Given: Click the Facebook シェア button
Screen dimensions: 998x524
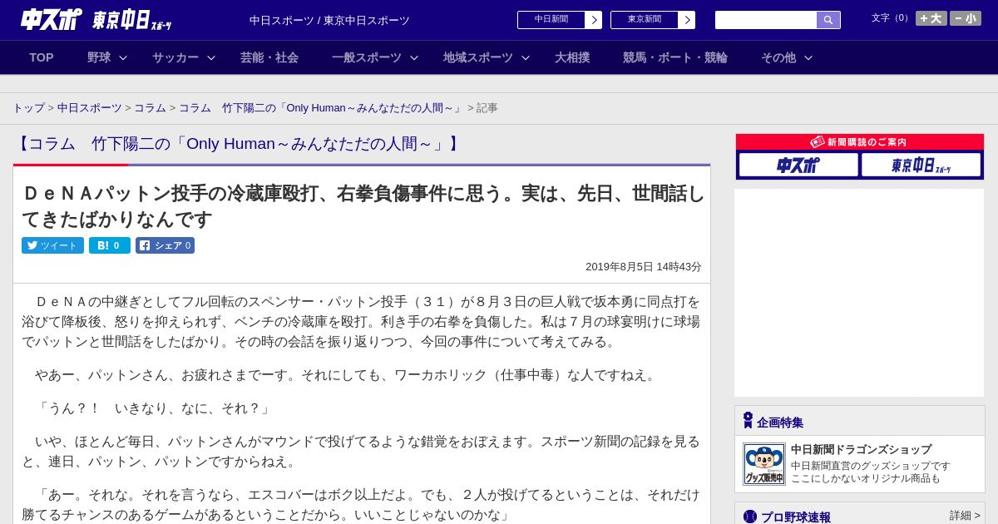Looking at the screenshot, I should click(165, 245).
